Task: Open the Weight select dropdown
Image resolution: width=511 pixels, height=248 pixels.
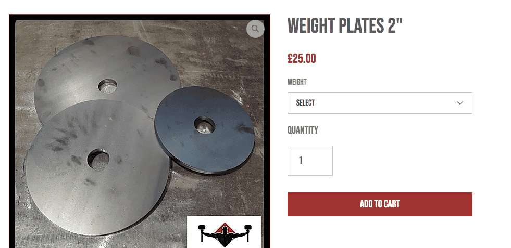Action: [380, 103]
